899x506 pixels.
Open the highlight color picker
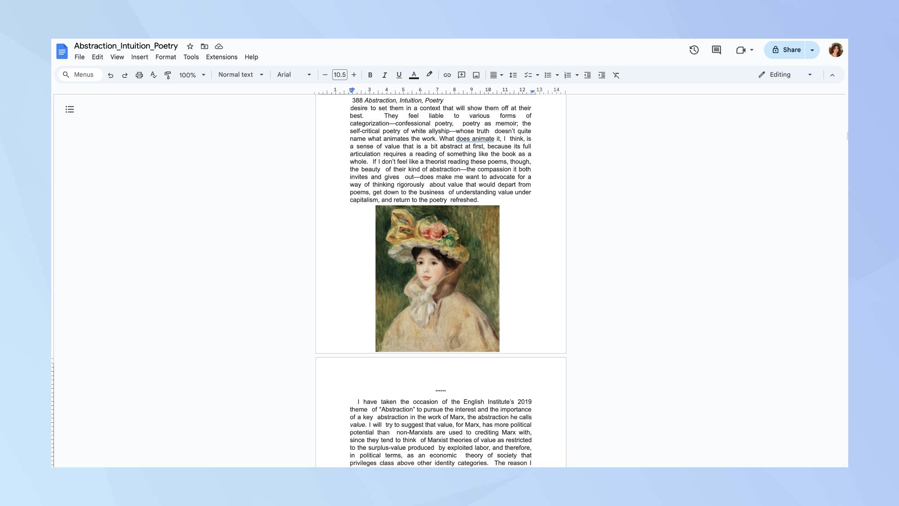429,75
